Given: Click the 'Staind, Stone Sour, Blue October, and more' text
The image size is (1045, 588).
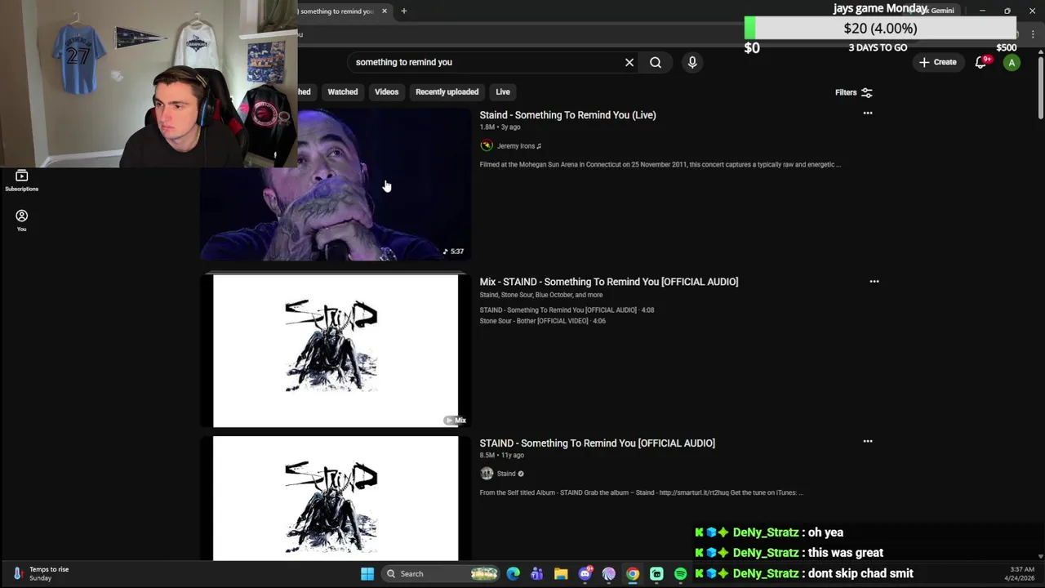Looking at the screenshot, I should coord(540,295).
